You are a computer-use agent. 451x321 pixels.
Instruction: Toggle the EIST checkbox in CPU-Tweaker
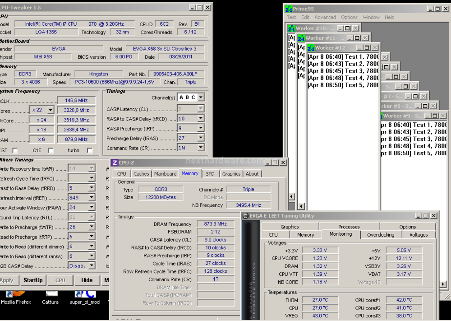(x=15, y=150)
